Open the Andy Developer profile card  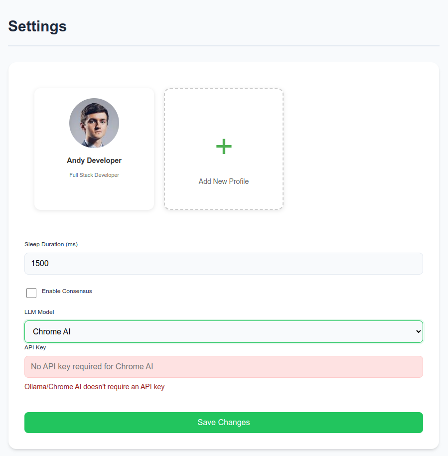pos(94,149)
